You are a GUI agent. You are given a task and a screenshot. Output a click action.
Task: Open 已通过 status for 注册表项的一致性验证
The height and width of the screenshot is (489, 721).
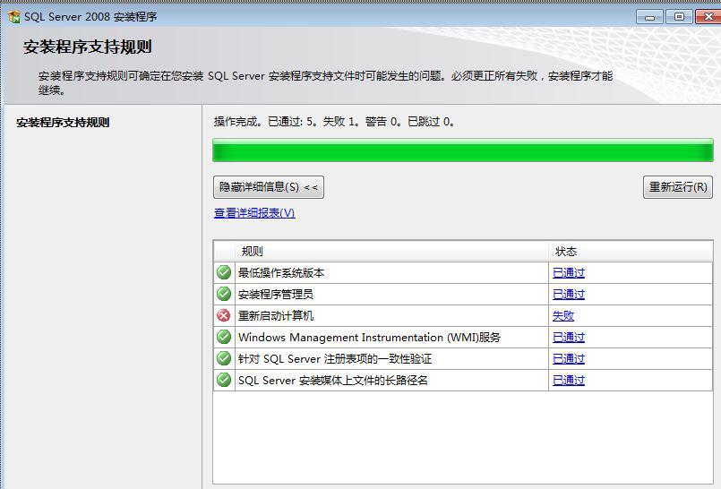pos(569,358)
